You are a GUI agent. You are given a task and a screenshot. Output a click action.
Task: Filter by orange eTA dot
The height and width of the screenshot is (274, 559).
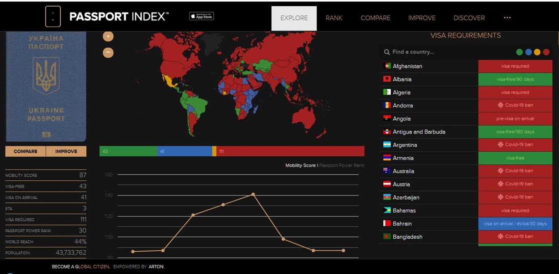(537, 52)
